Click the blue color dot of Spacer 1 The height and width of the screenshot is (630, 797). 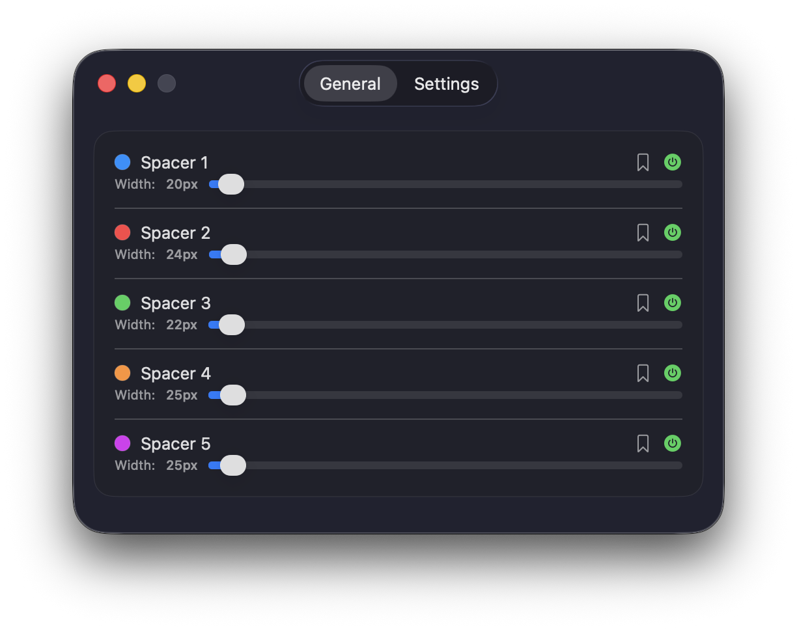tap(122, 162)
